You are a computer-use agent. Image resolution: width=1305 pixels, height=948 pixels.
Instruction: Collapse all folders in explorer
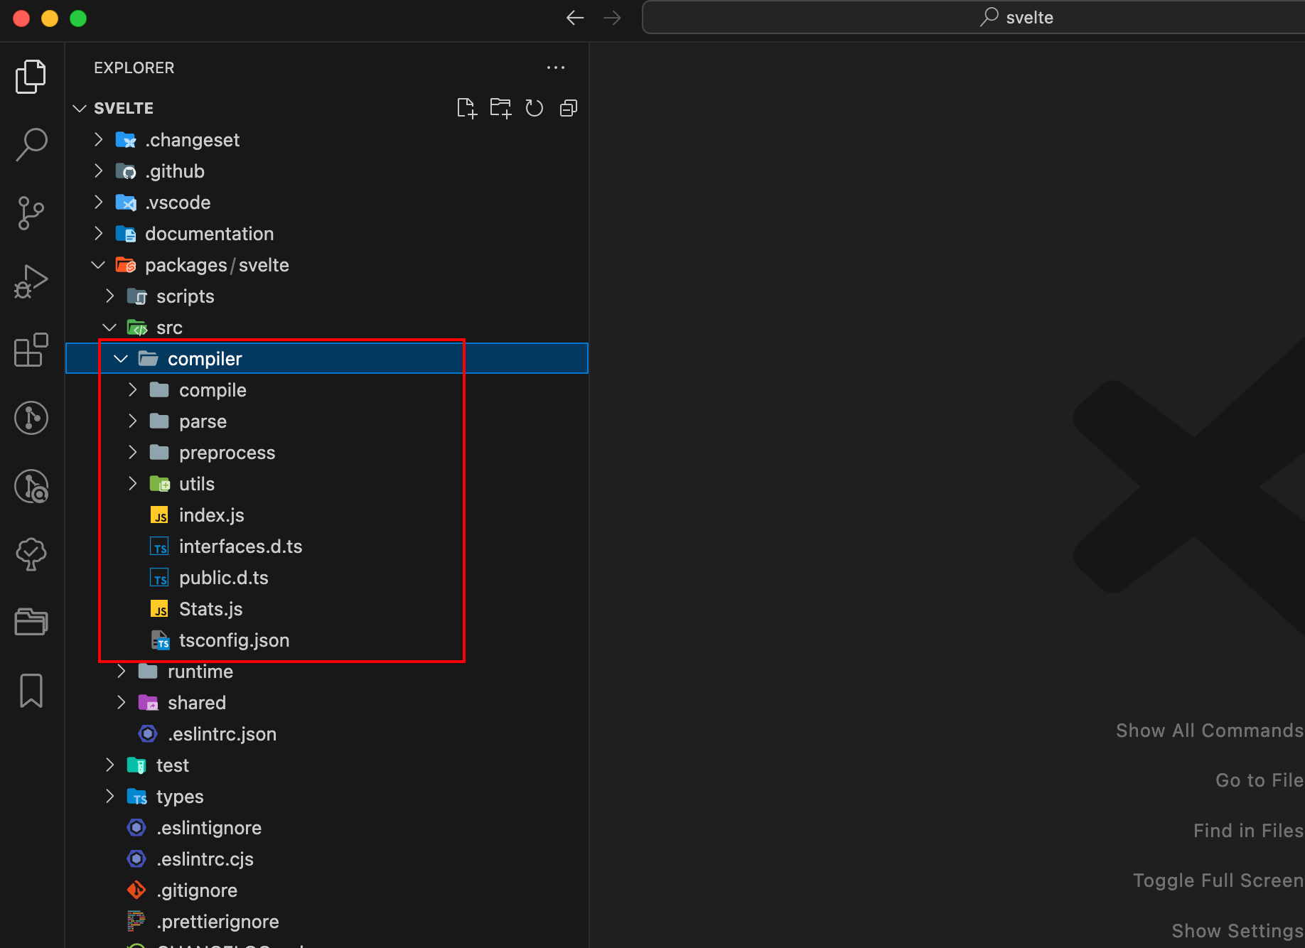click(568, 108)
